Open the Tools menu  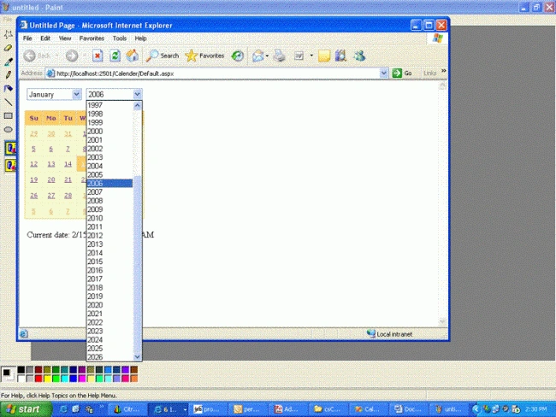tap(120, 38)
